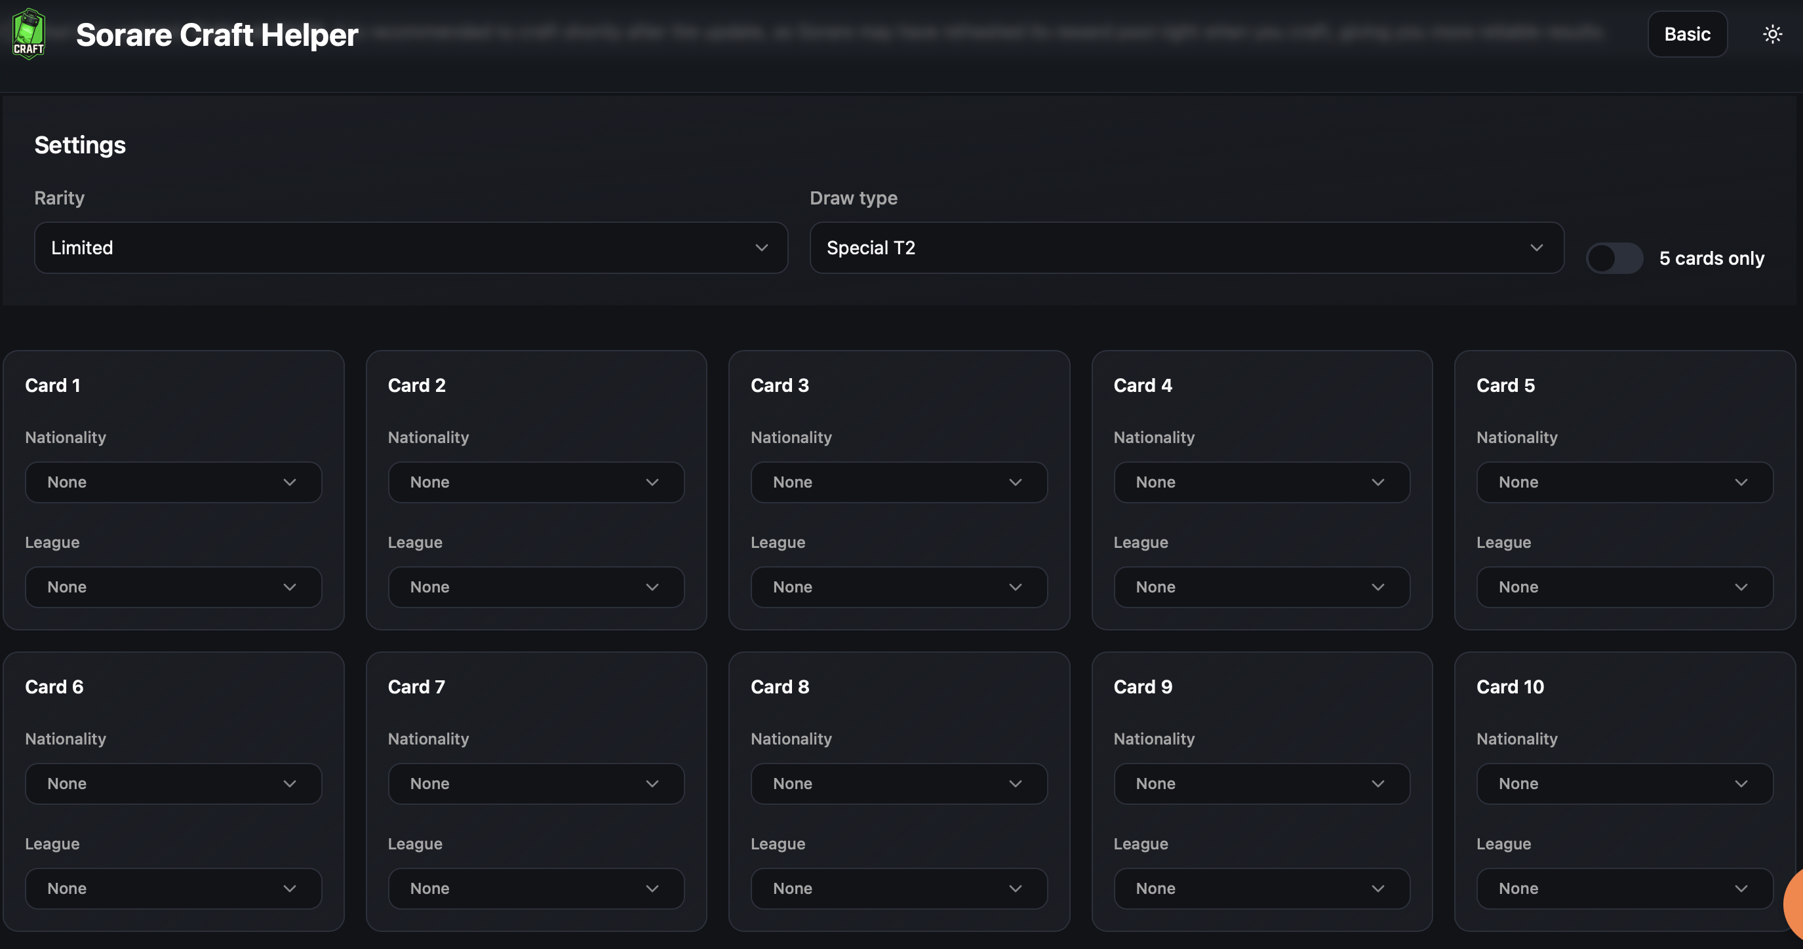Open Card 2 Nationality dropdown
This screenshot has height=949, width=1803.
[536, 482]
